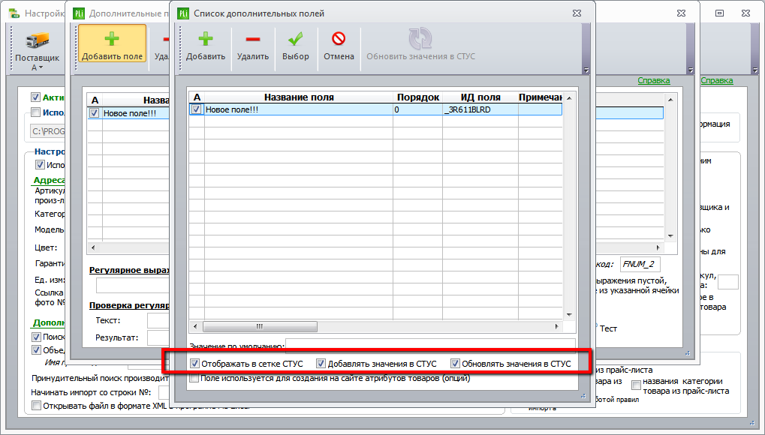Click front grid scroll up arrow
Viewport: 765px width, 435px height.
click(x=569, y=98)
